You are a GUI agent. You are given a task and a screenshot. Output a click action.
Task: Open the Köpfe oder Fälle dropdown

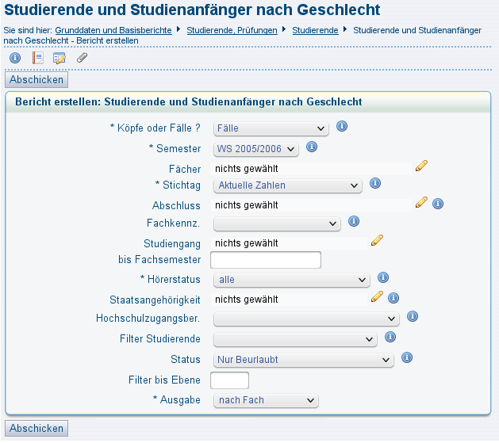(x=271, y=128)
